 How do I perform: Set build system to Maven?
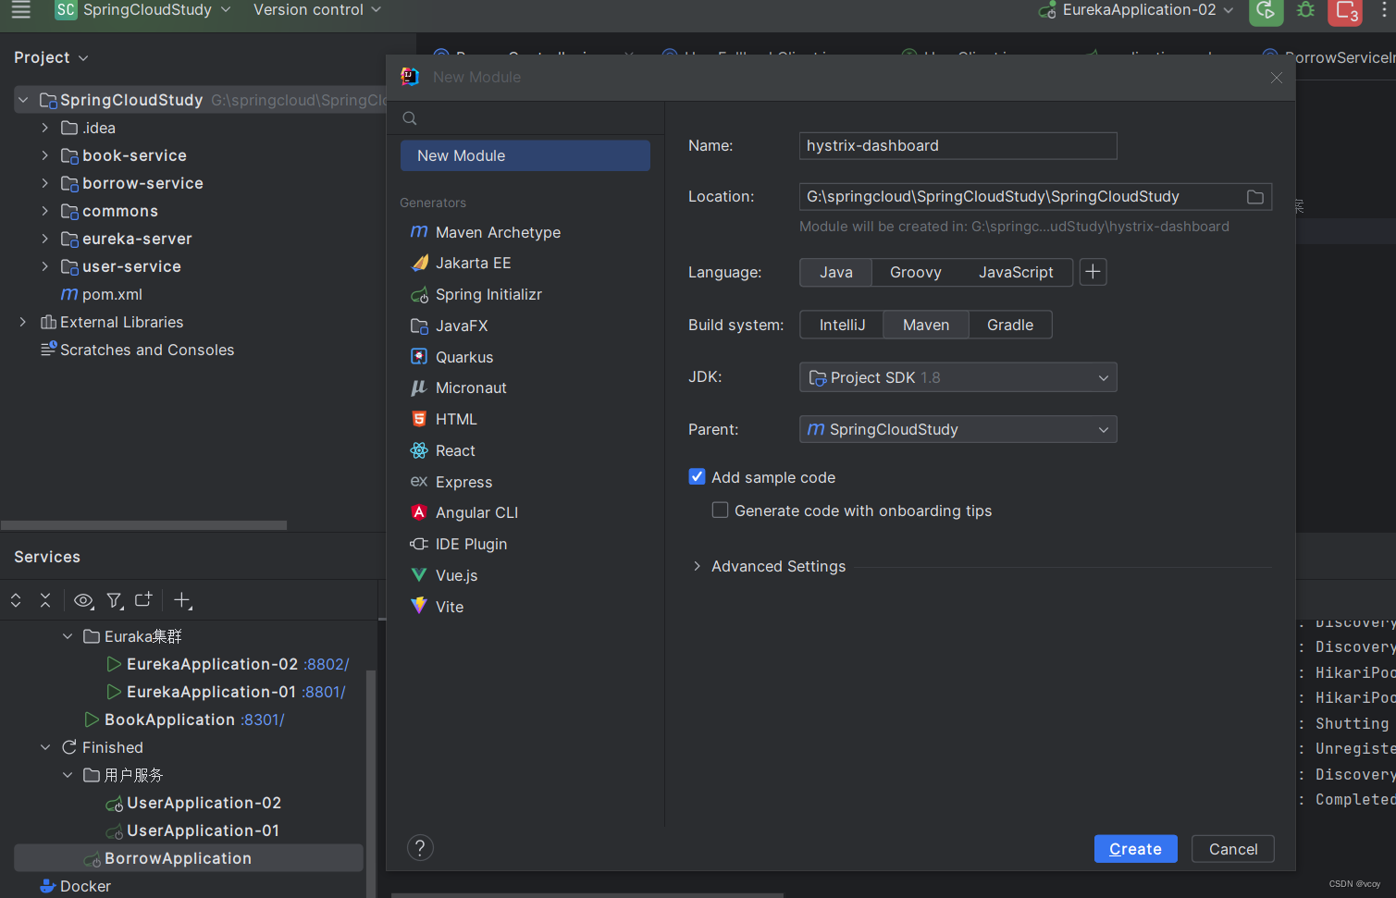pyautogui.click(x=926, y=325)
